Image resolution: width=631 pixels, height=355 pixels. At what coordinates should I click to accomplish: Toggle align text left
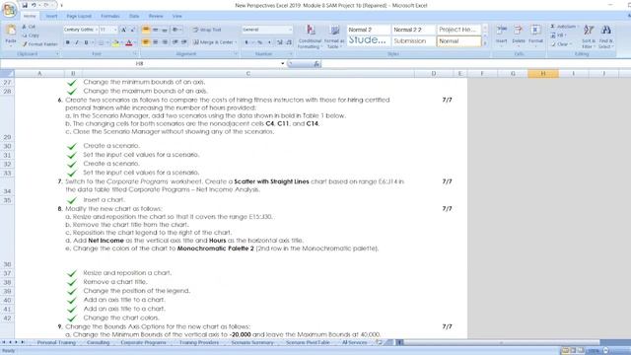pos(146,42)
